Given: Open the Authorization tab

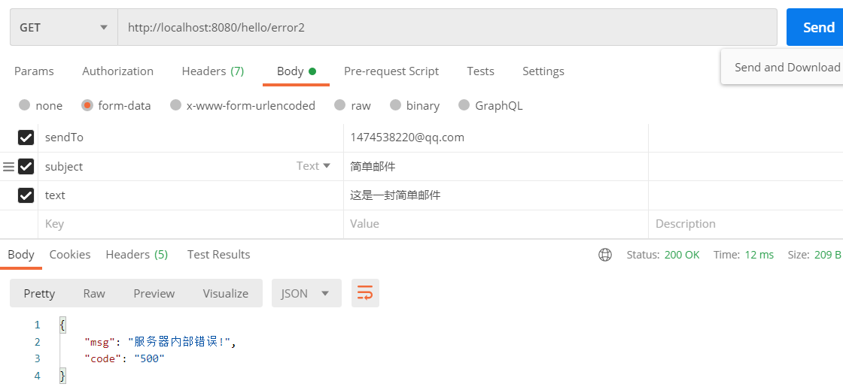Looking at the screenshot, I should click(117, 71).
